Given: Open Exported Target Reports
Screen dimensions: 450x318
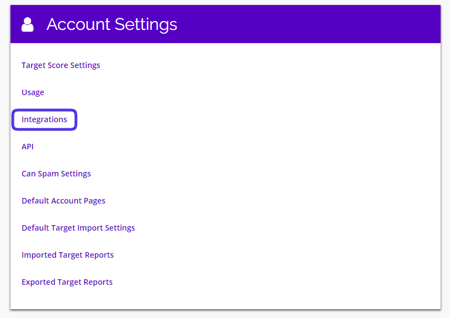Looking at the screenshot, I should 67,282.
